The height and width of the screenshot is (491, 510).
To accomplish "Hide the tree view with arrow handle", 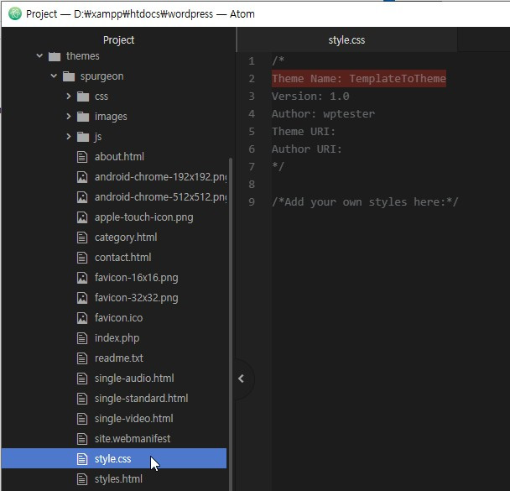I will [x=241, y=379].
